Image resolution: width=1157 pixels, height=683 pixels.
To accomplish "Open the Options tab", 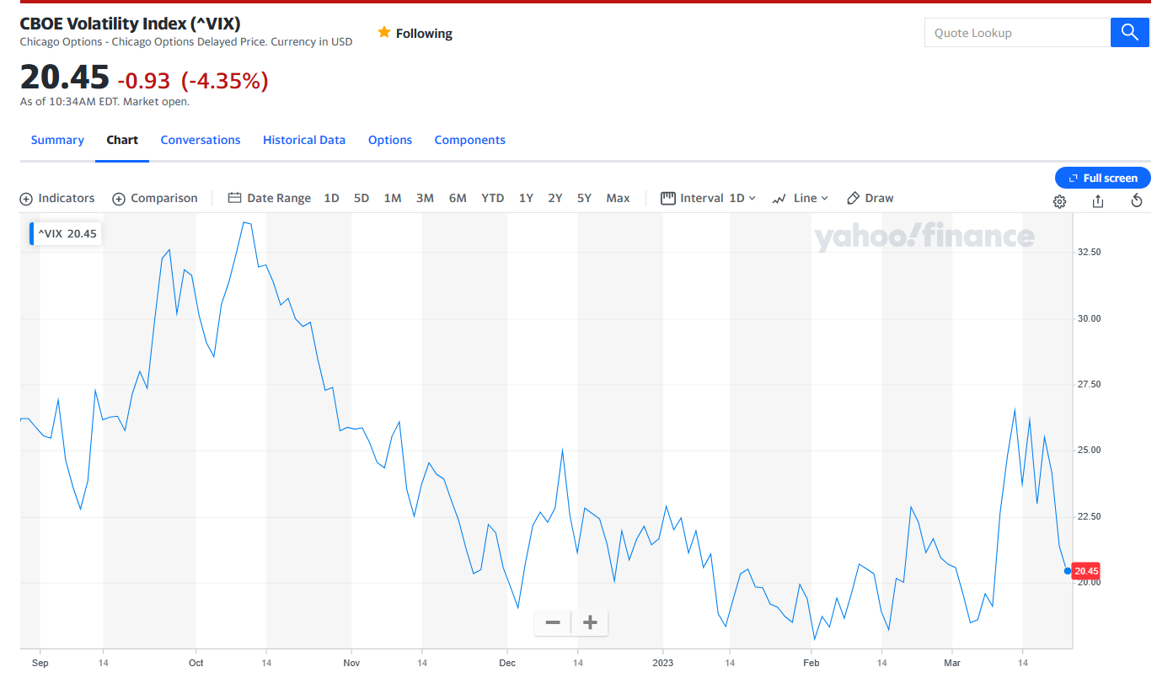I will [389, 140].
